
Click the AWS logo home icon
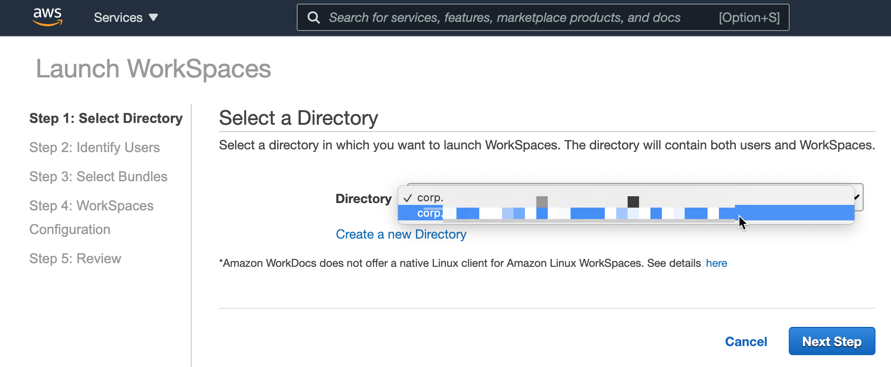point(47,17)
